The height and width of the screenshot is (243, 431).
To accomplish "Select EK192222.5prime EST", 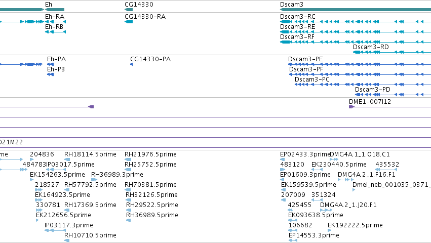I will tap(355, 225).
